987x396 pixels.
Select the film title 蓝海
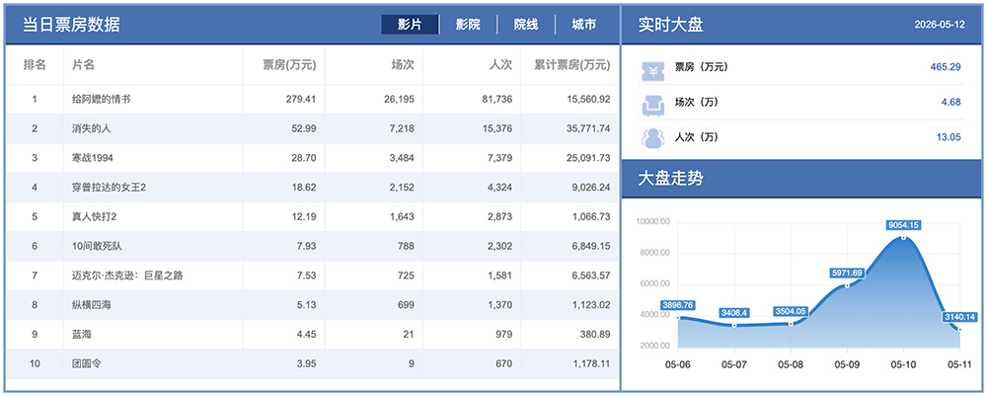pyautogui.click(x=82, y=335)
